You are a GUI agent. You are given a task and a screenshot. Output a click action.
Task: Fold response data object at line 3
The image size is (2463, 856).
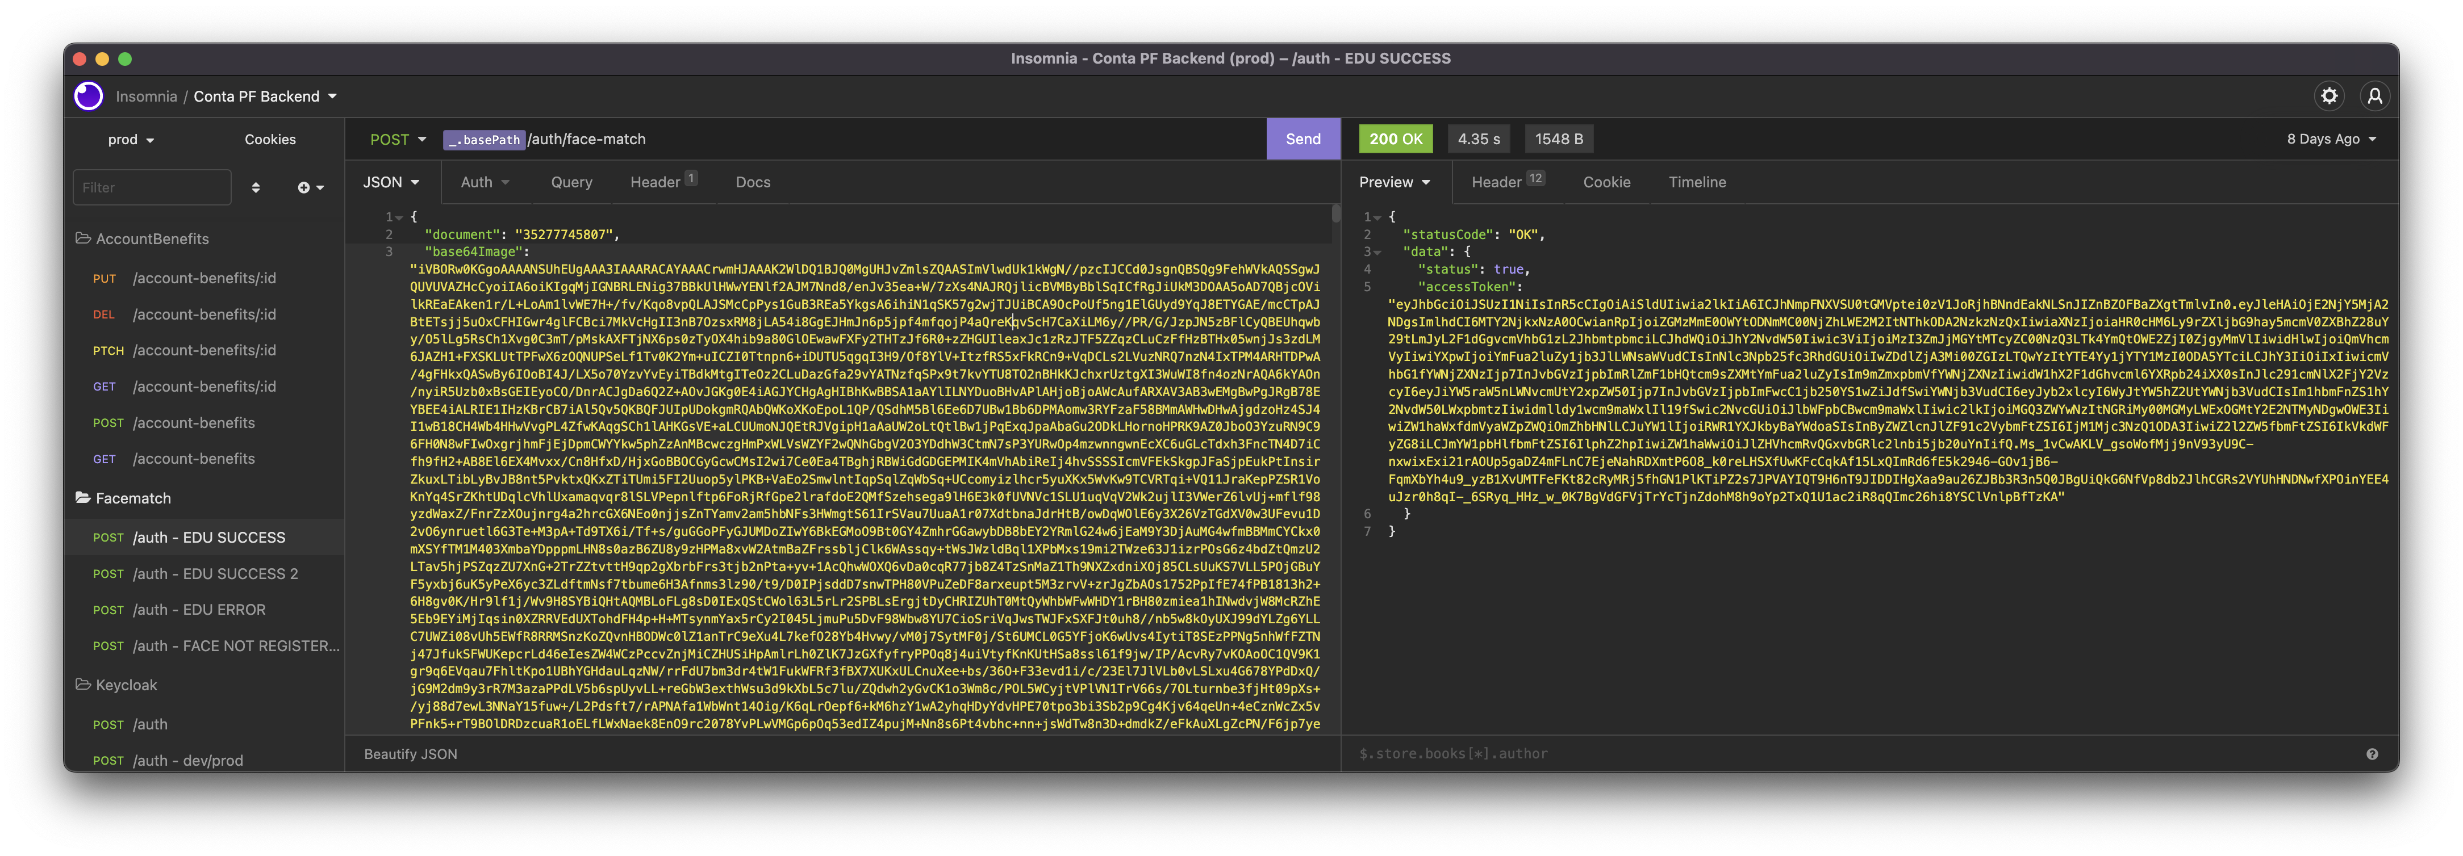[1377, 252]
